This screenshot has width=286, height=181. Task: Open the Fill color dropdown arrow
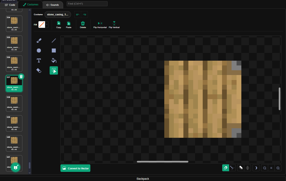coord(47,24)
